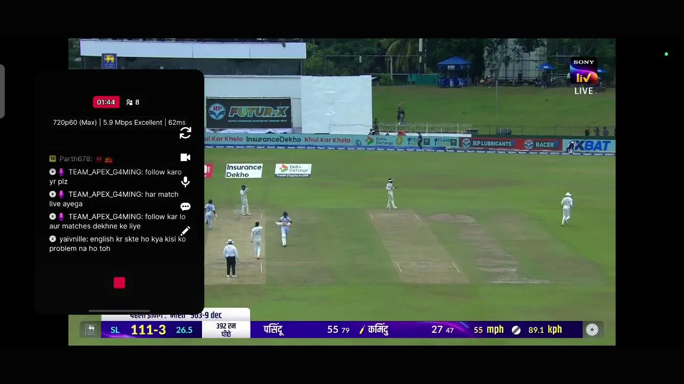Open the chat bubble icon

click(x=185, y=207)
